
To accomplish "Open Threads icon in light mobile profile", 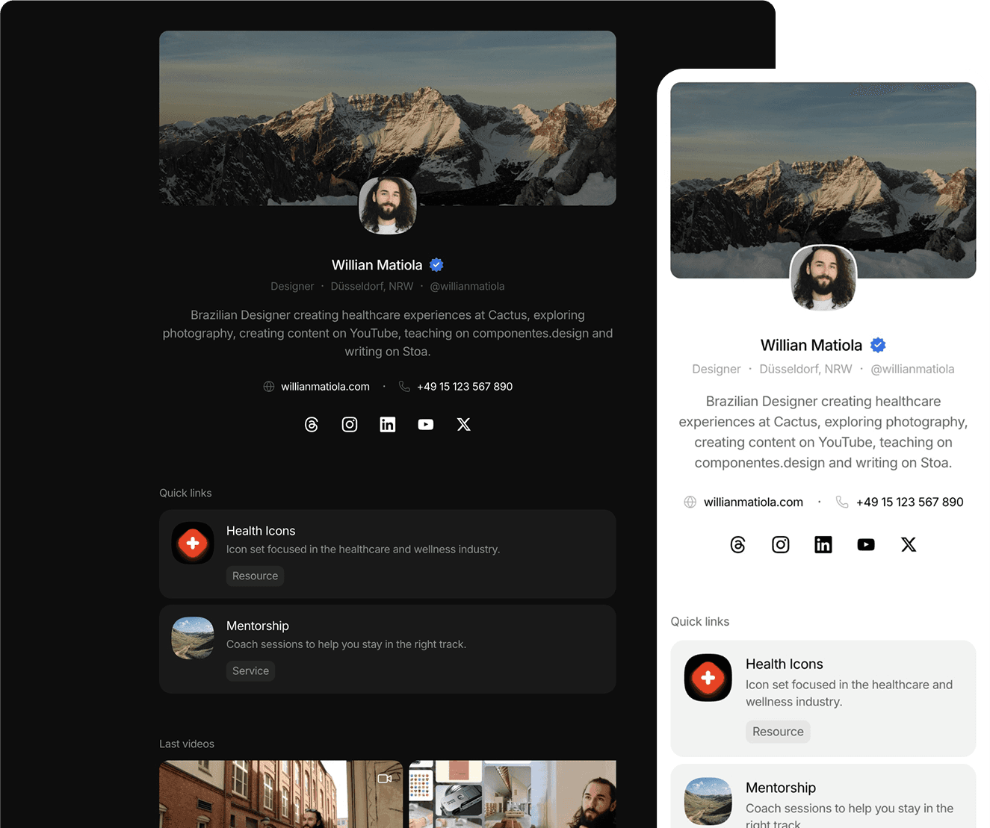I will [738, 545].
